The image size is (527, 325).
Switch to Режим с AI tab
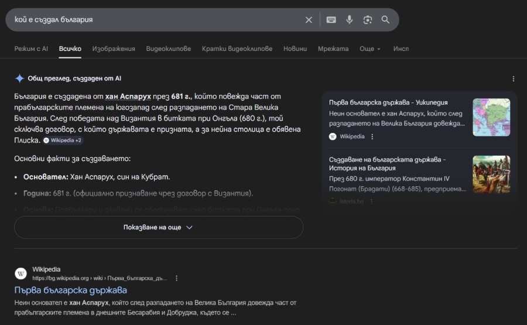[x=31, y=49]
